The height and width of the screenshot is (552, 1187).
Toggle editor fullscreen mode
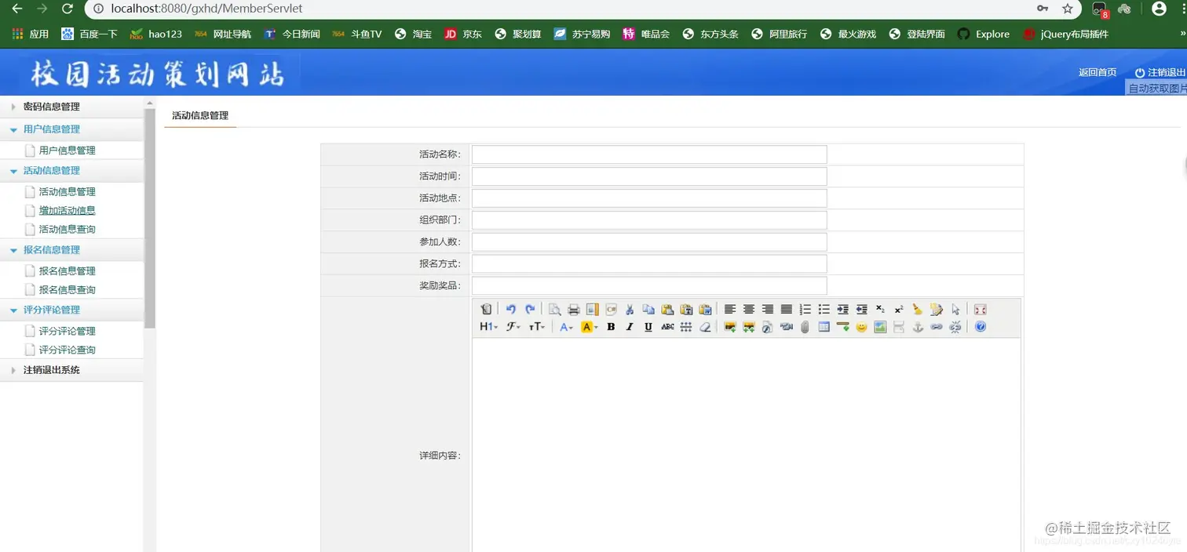[x=980, y=309]
